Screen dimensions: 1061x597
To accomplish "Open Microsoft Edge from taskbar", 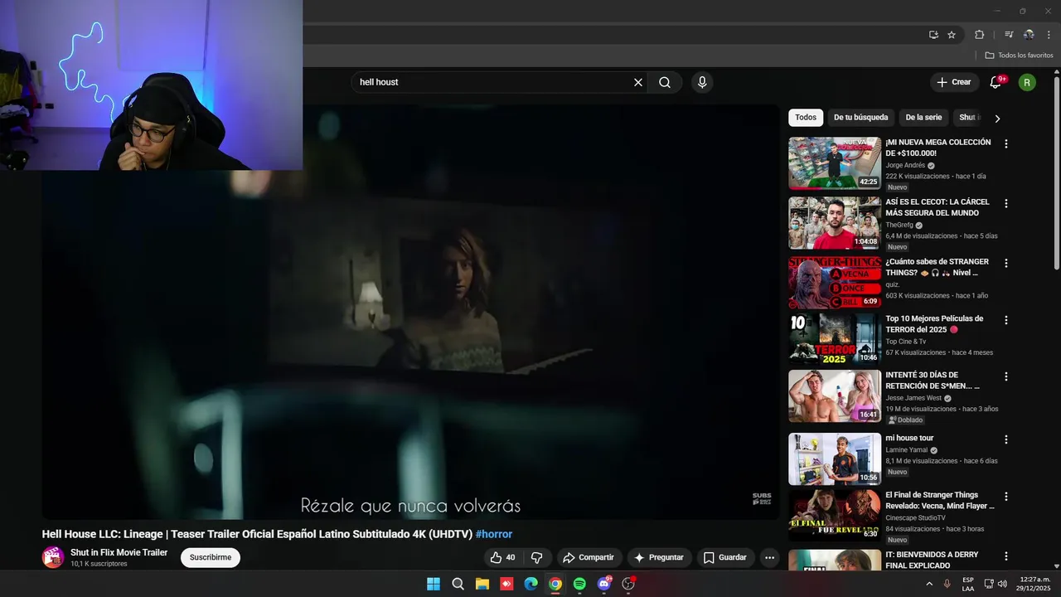I will 531,584.
